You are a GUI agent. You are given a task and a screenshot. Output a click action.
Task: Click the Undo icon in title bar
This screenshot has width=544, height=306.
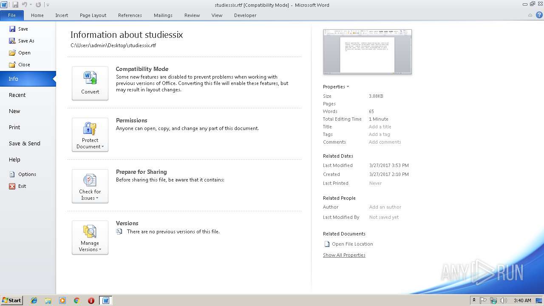24,5
